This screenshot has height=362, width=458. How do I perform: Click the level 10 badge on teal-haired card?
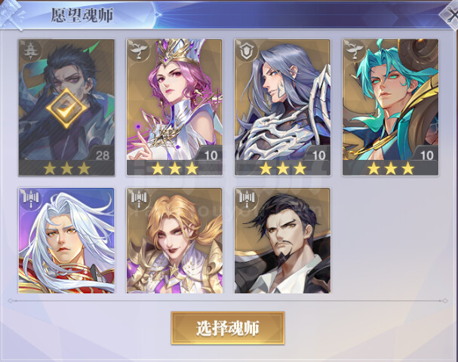pos(426,155)
